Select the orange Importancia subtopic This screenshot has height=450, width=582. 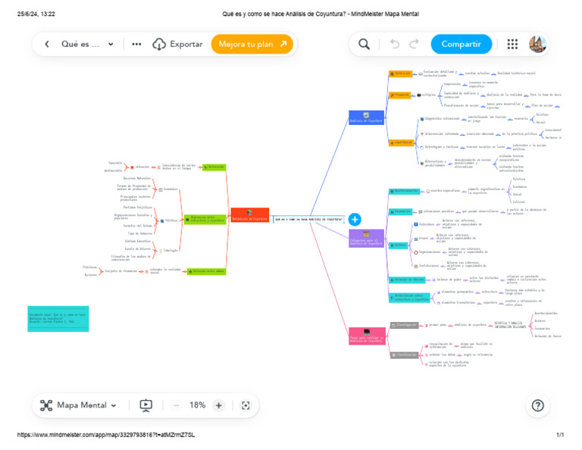[401, 142]
